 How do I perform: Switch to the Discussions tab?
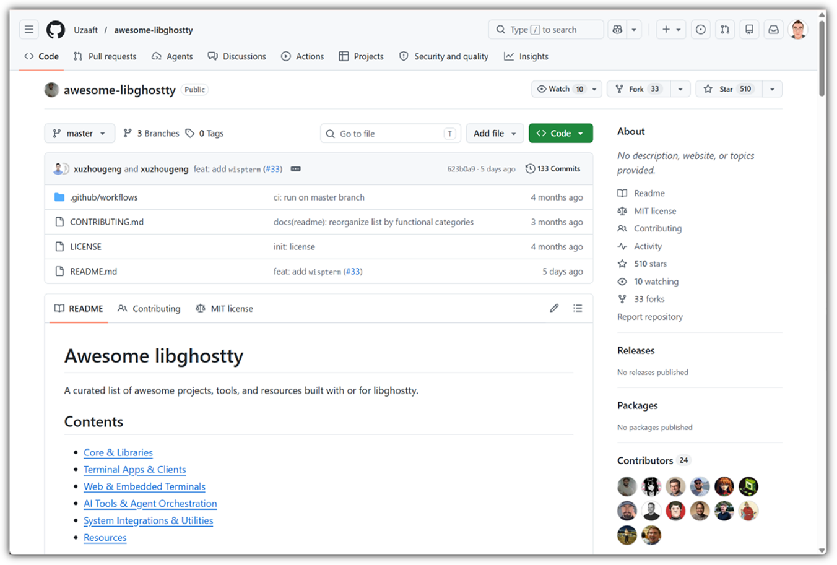[x=237, y=56]
